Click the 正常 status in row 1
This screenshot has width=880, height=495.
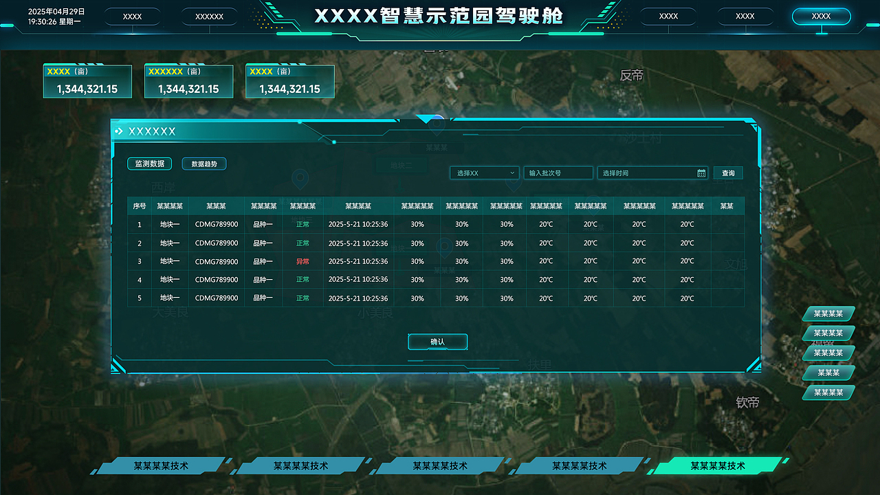pyautogui.click(x=302, y=224)
